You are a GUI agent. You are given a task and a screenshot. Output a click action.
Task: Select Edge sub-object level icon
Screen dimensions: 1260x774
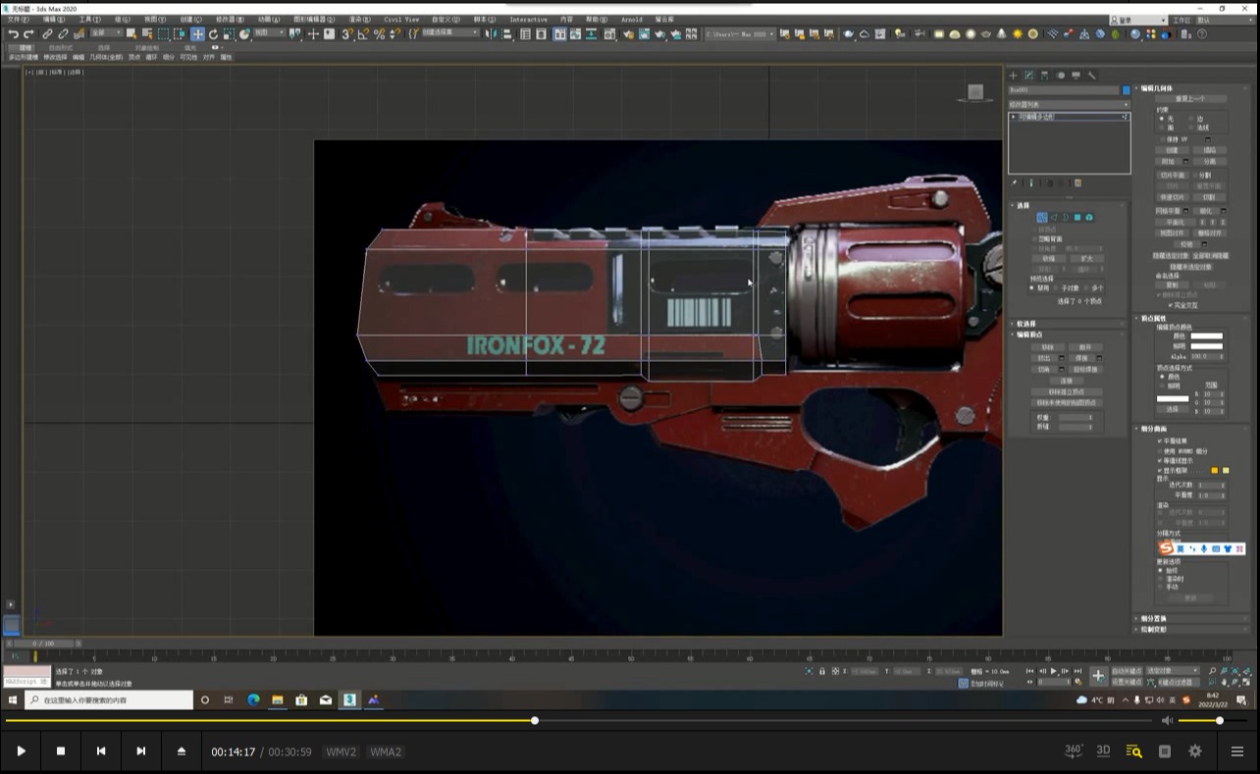click(1054, 217)
